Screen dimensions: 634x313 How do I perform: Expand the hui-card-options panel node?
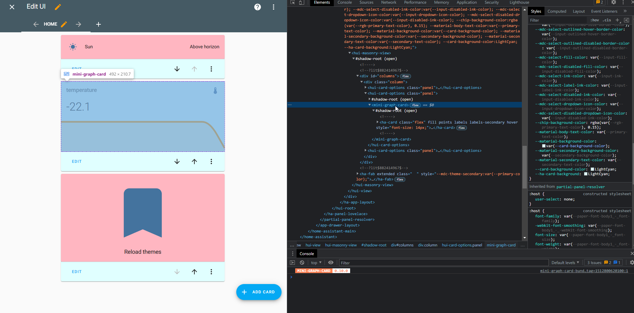(365, 88)
